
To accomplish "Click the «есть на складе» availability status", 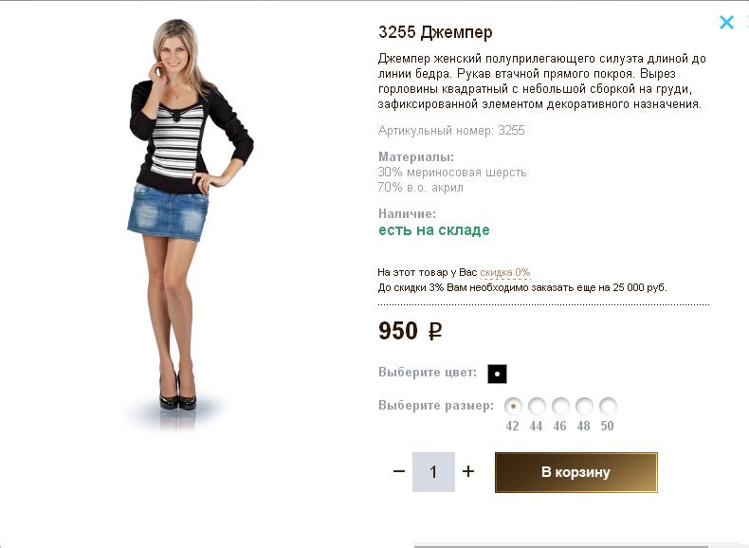I will pos(434,230).
